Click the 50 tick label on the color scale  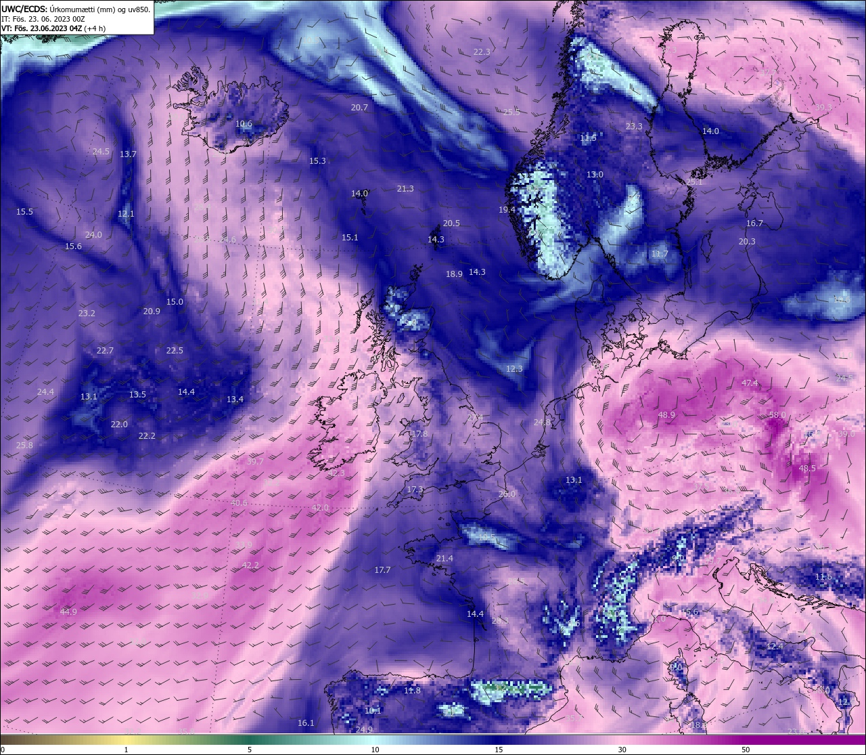pyautogui.click(x=746, y=750)
